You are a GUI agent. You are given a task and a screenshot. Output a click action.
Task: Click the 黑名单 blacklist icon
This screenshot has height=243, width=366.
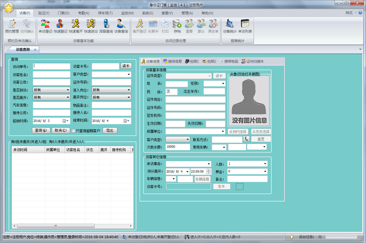tap(213, 26)
